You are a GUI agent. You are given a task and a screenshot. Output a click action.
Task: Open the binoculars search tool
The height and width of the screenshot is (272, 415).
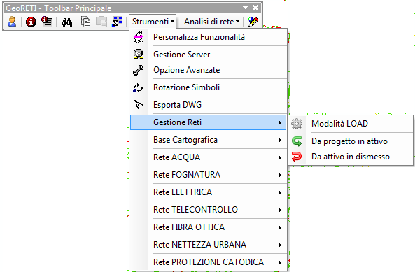66,22
